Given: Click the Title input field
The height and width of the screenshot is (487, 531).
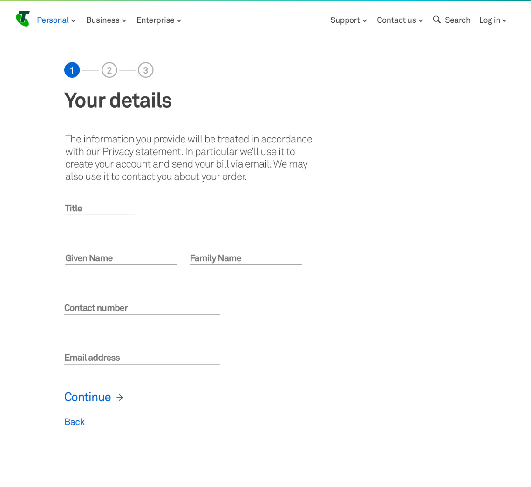Looking at the screenshot, I should 100,209.
